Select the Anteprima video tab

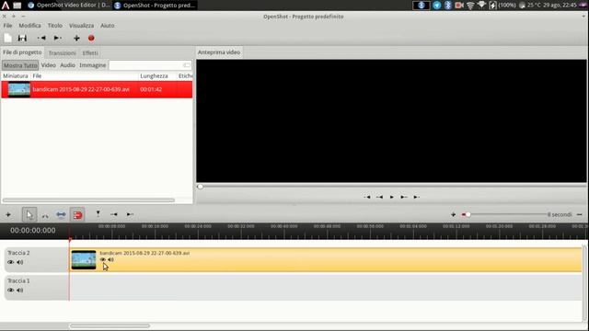coord(219,52)
